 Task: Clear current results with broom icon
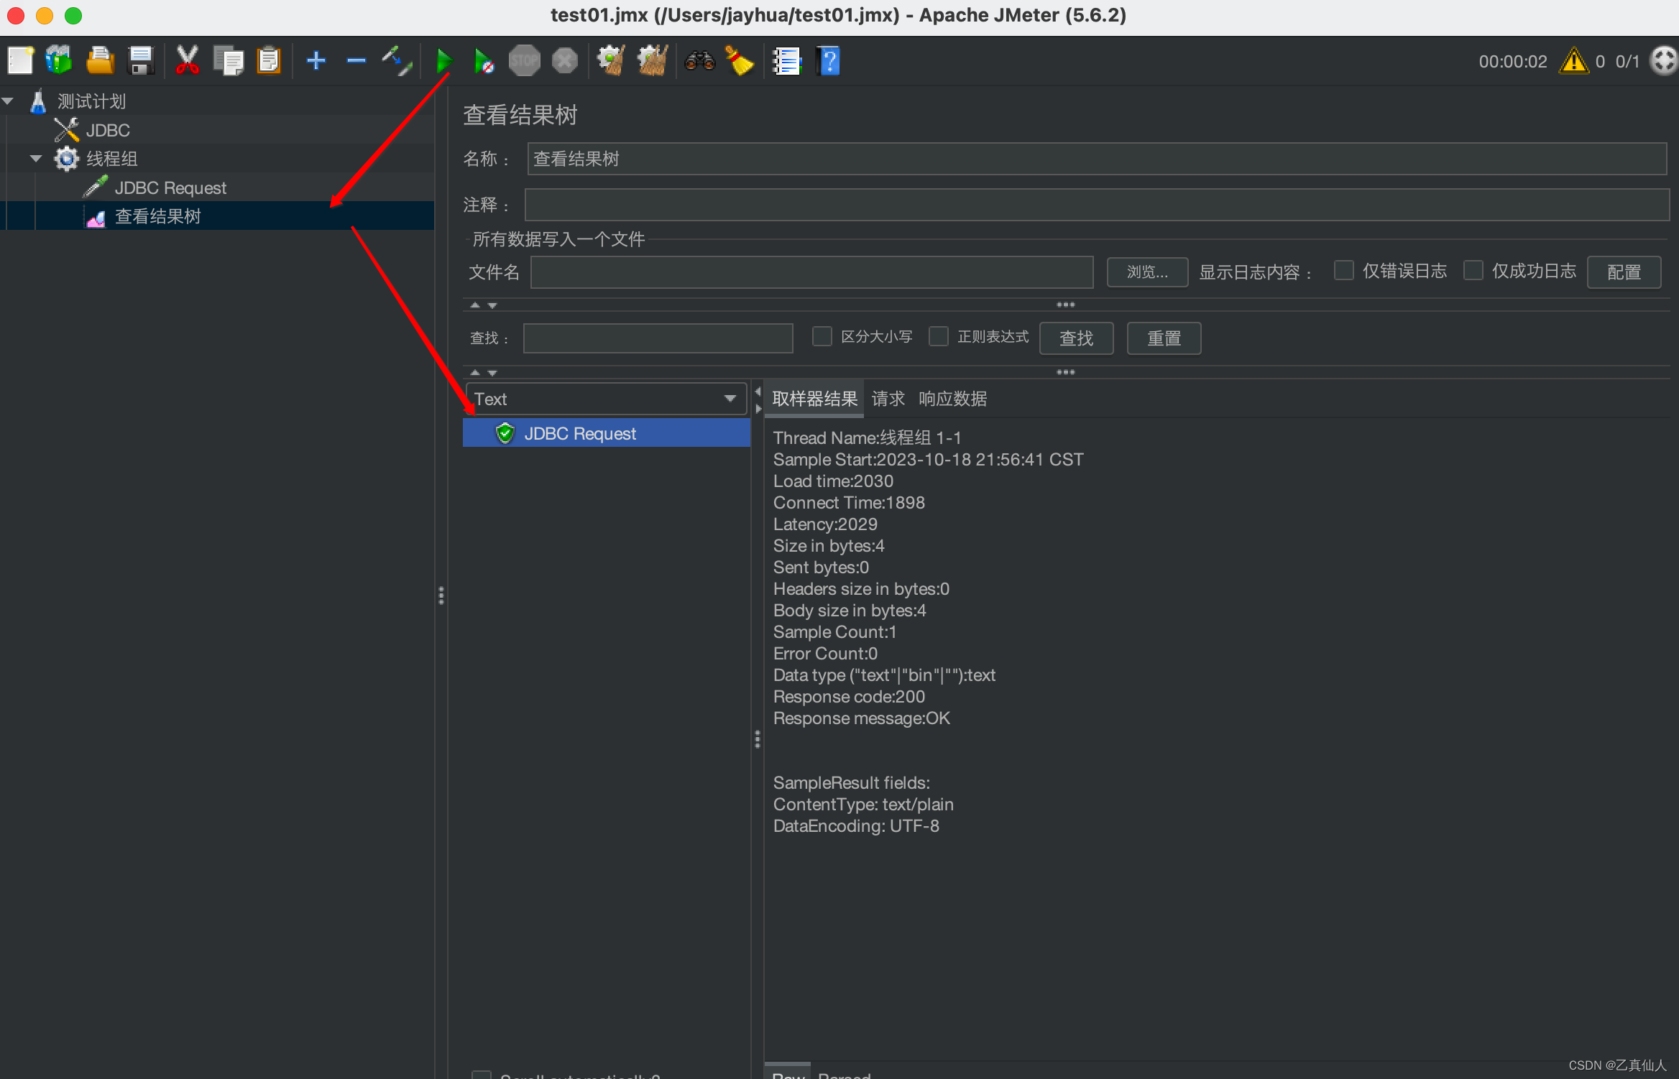(611, 61)
